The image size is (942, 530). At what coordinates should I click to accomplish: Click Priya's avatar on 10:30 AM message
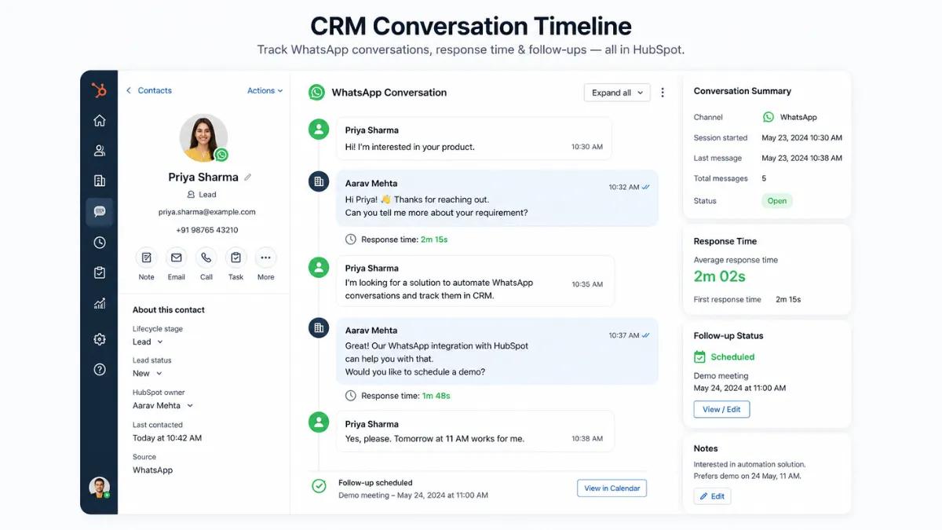319,130
